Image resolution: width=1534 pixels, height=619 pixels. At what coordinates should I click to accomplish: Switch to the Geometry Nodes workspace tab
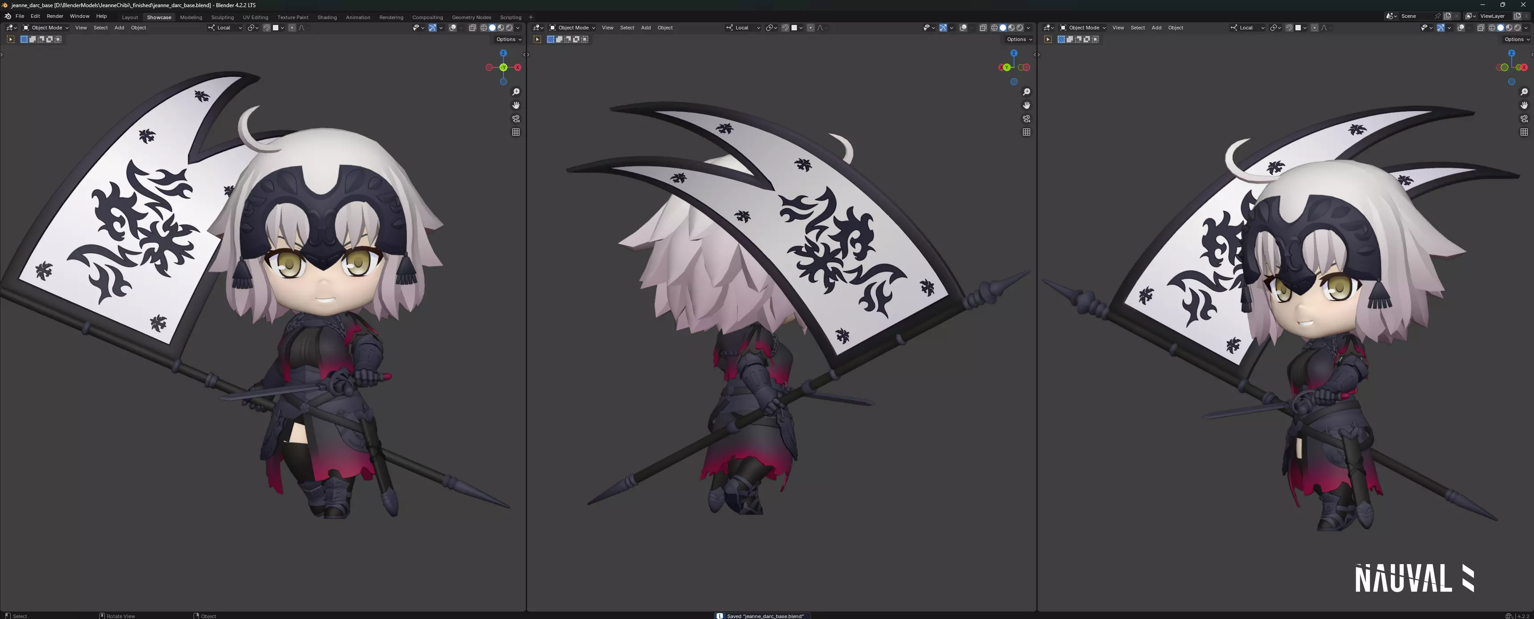coord(472,17)
